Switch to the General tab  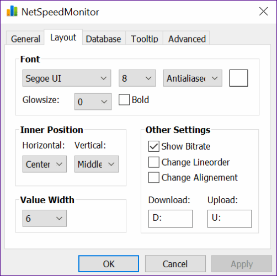point(25,39)
